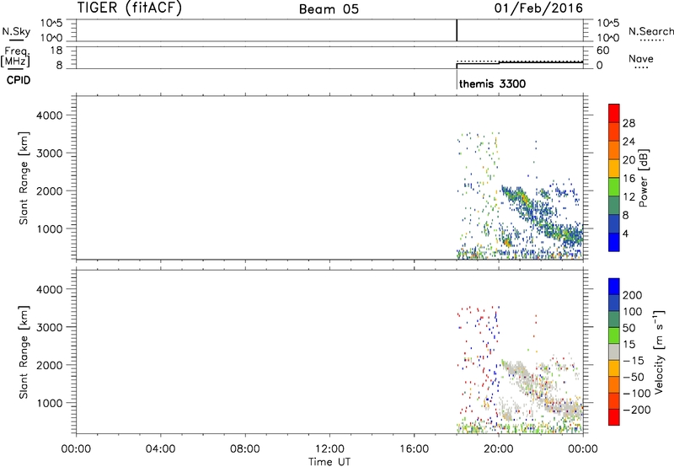Screen dimensions: 674x467
Task: Click the 'TIGER (fitACF)' title text
Action: [x=130, y=8]
